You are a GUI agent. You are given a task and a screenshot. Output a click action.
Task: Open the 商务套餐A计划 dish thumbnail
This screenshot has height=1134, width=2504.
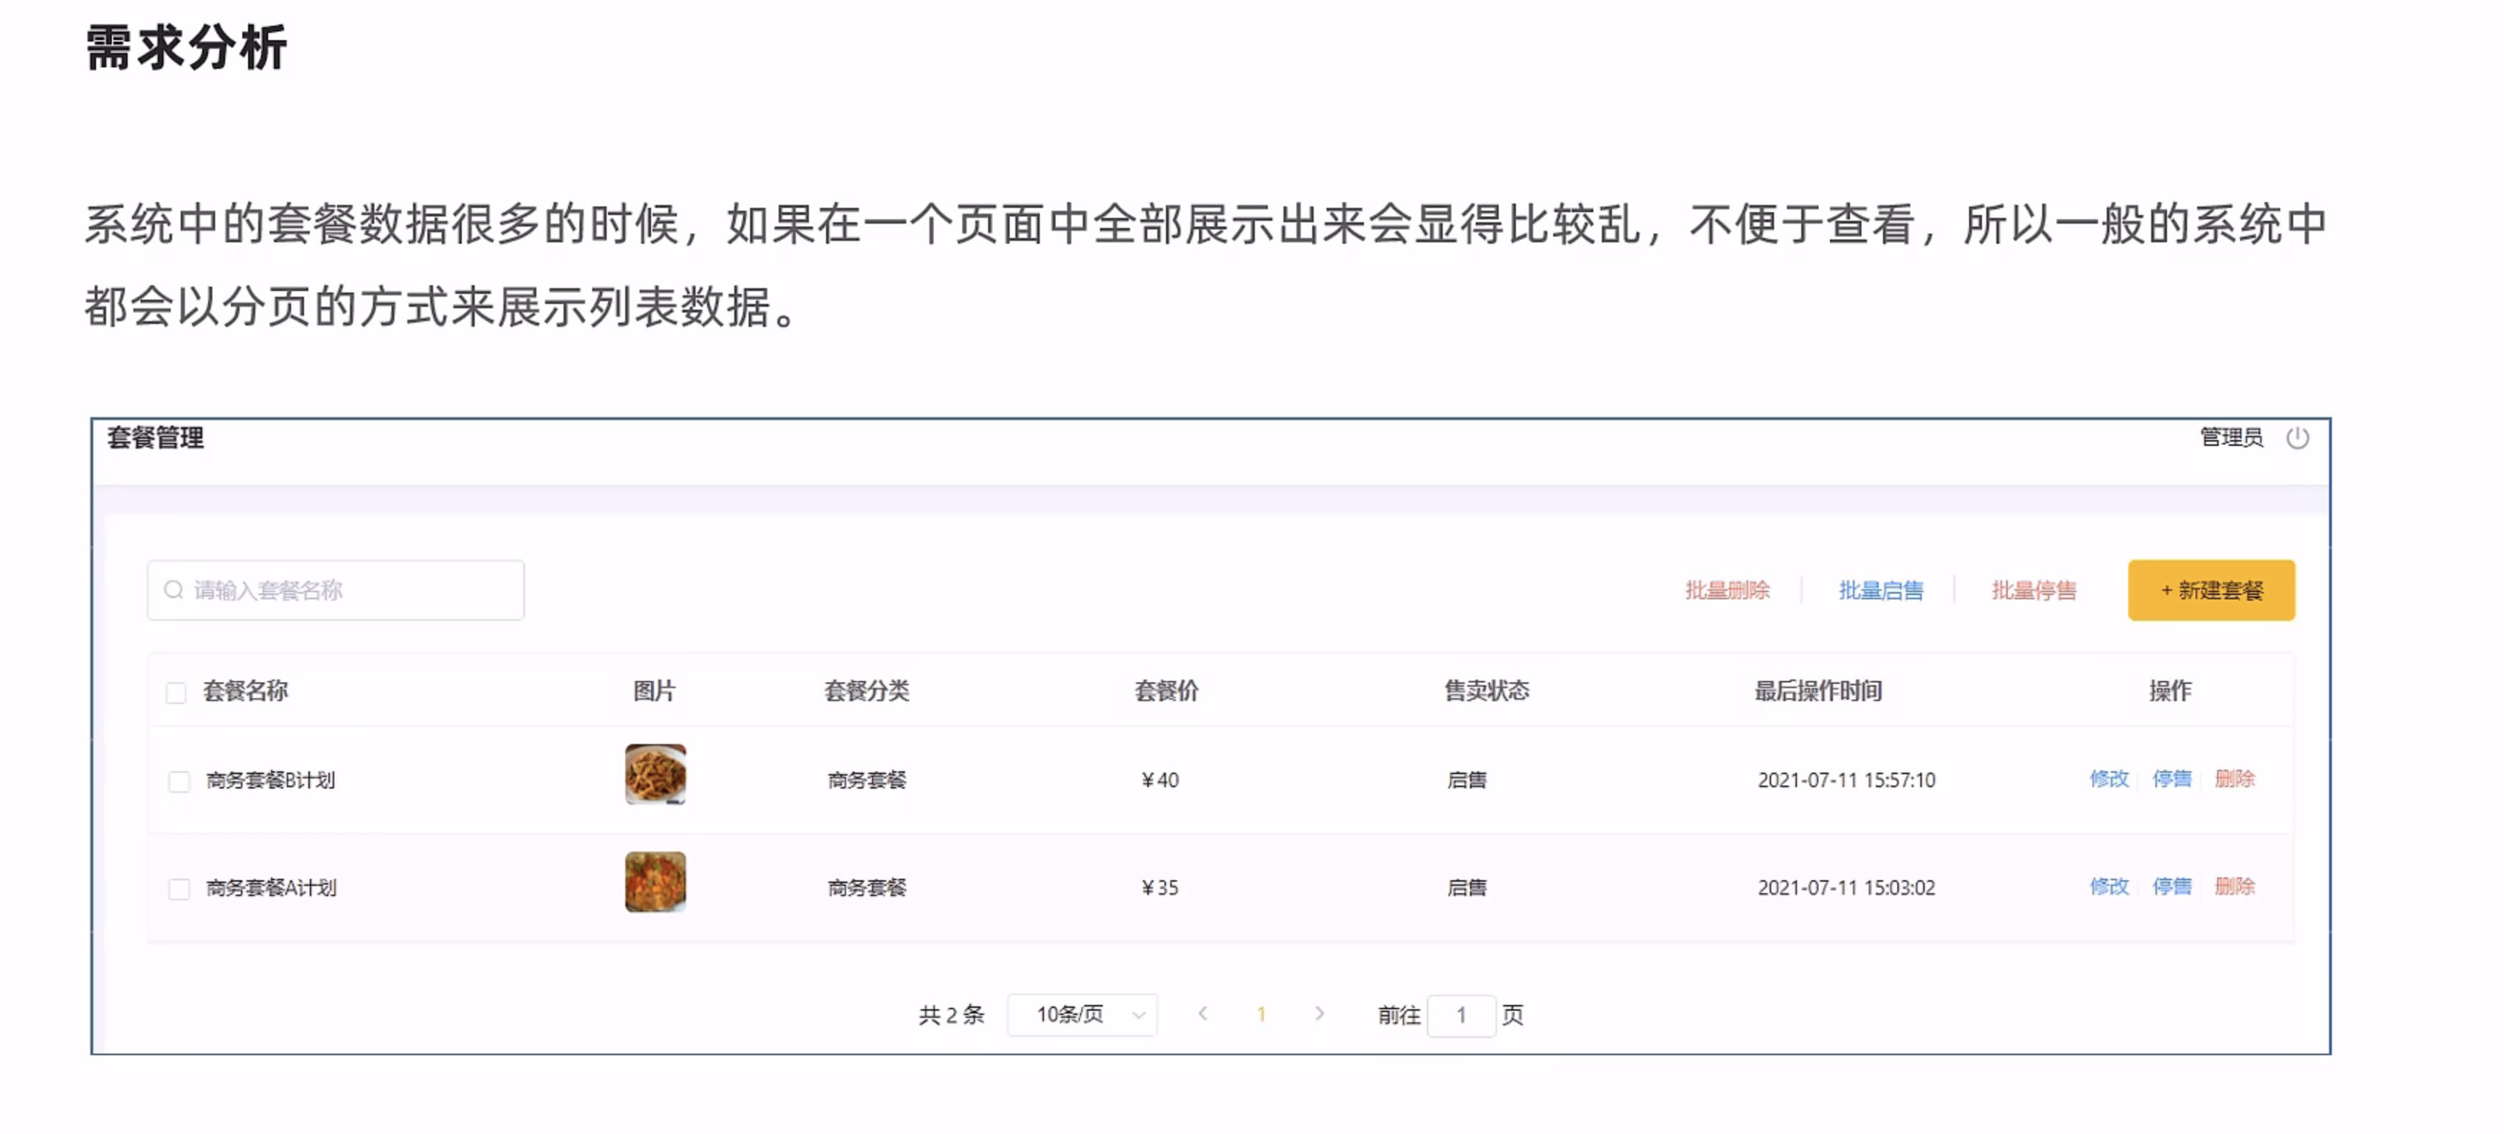[655, 882]
